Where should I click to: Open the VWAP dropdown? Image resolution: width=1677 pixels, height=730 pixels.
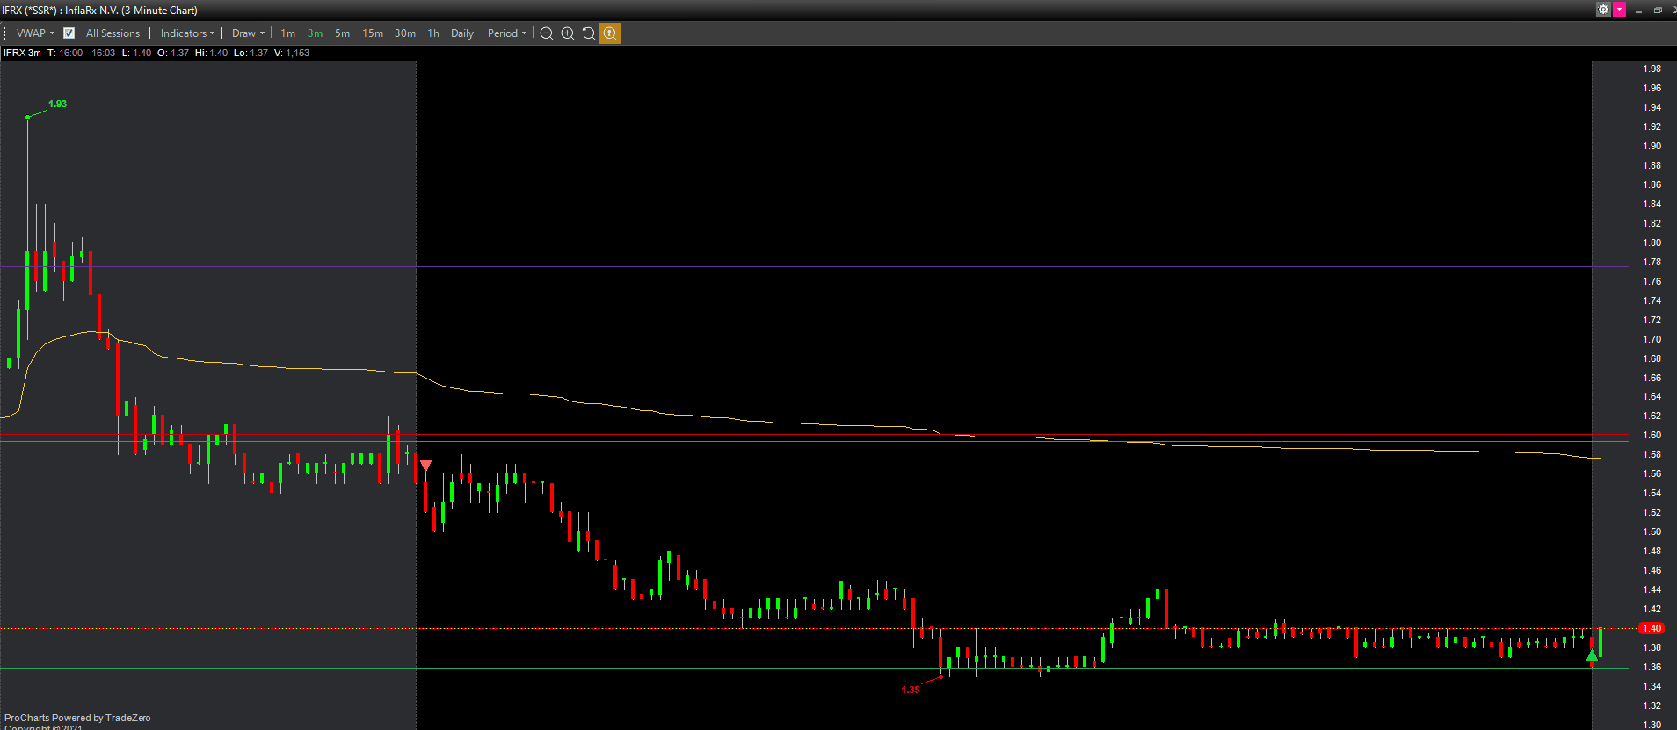35,33
